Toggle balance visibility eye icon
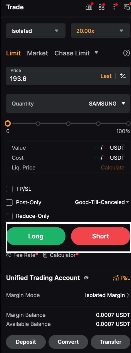 pos(86,278)
